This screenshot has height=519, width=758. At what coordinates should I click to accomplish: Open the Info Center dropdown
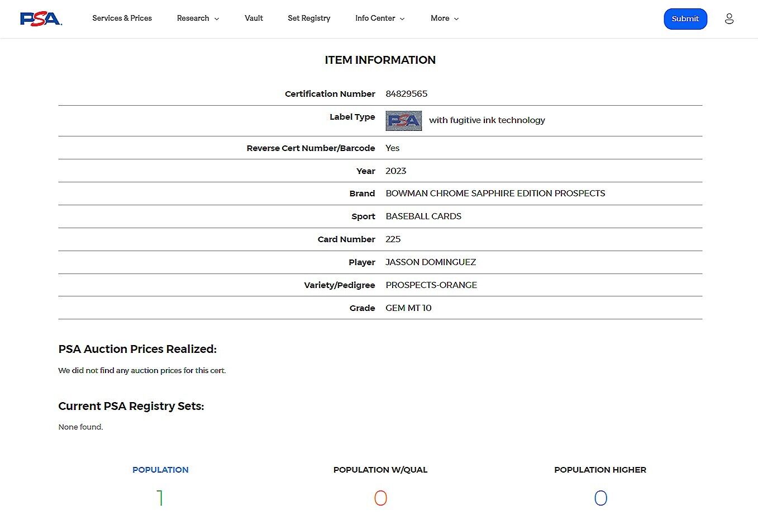pyautogui.click(x=380, y=18)
